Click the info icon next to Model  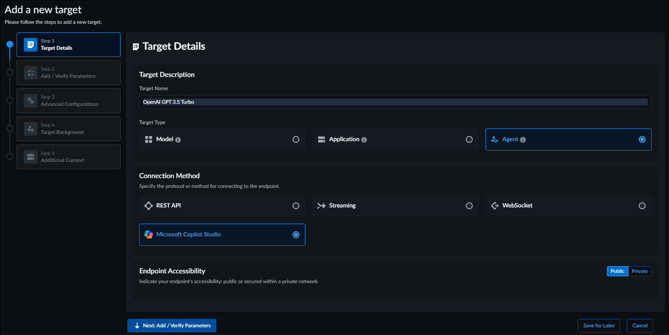click(178, 140)
